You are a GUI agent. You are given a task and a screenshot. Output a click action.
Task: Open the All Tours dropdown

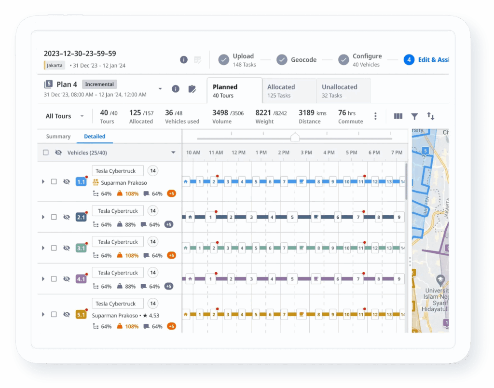coord(64,116)
